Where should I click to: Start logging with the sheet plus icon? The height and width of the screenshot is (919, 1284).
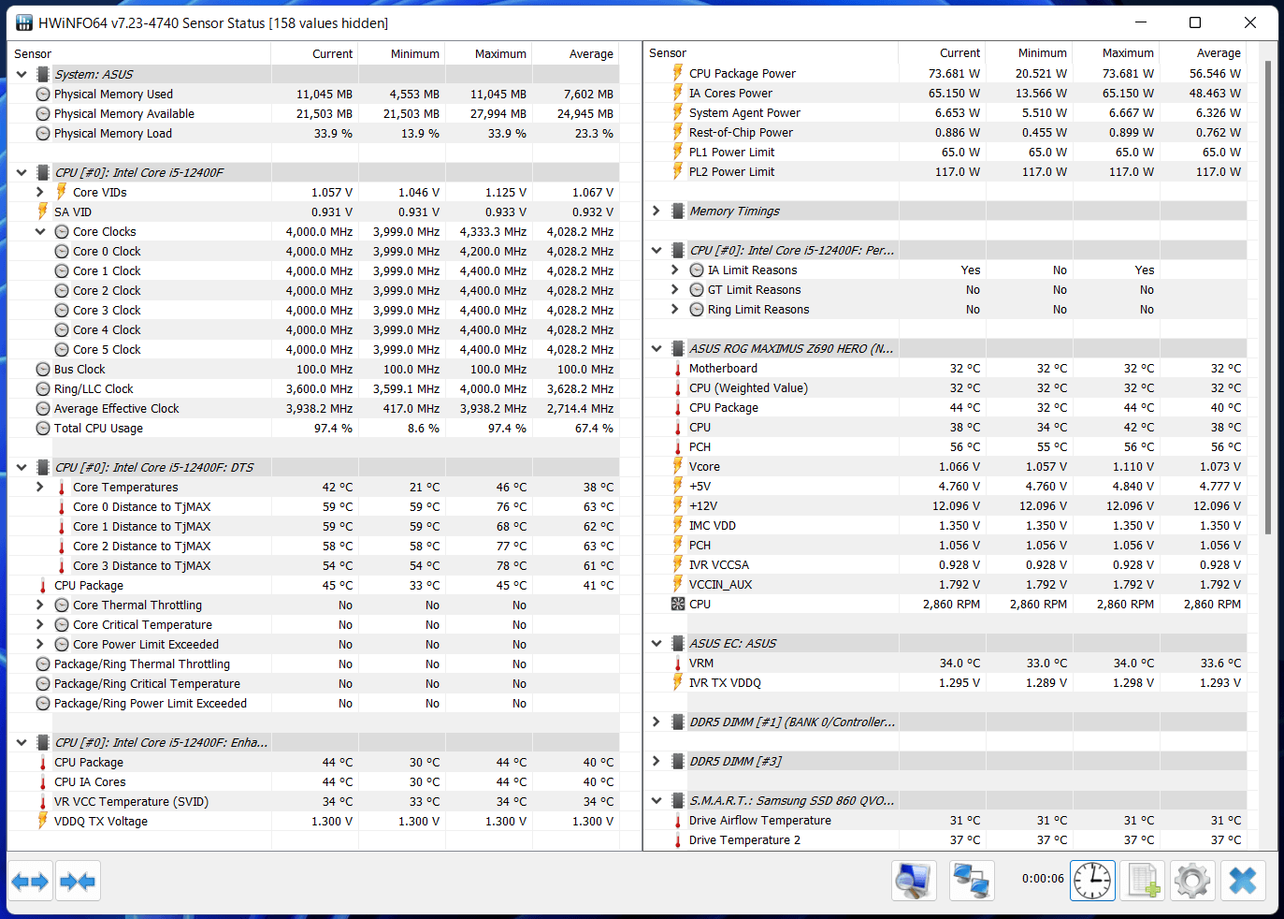coord(1143,881)
